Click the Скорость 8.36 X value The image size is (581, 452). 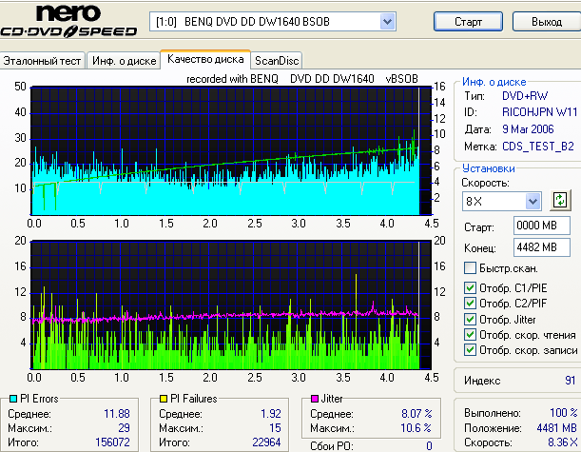tap(563, 442)
